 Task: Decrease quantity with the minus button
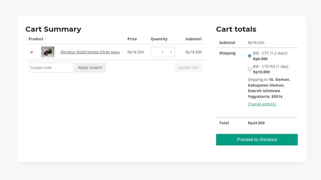point(154,52)
